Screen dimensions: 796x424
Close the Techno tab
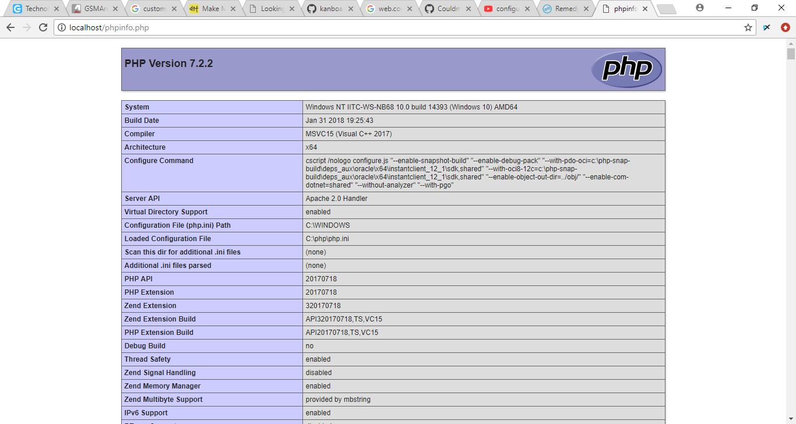(x=57, y=9)
